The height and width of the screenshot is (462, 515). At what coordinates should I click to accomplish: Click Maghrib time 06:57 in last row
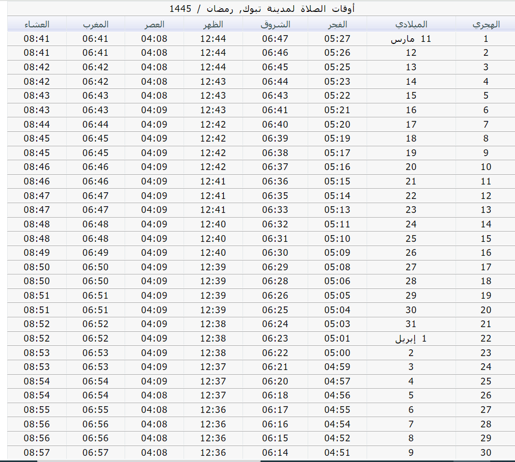tap(95, 453)
